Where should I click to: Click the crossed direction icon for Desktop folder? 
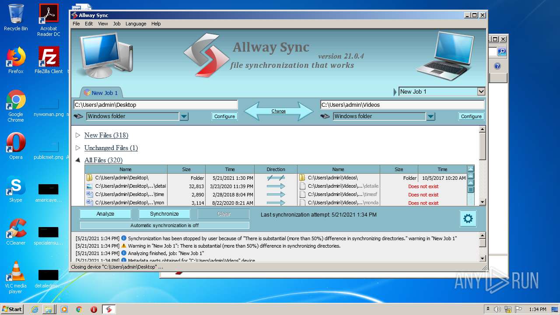276,178
